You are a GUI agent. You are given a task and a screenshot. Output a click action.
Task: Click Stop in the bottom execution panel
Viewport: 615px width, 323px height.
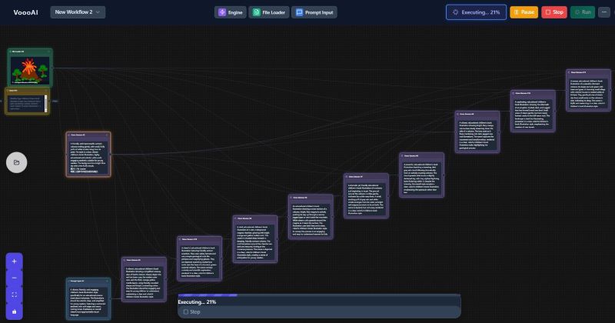pos(191,312)
